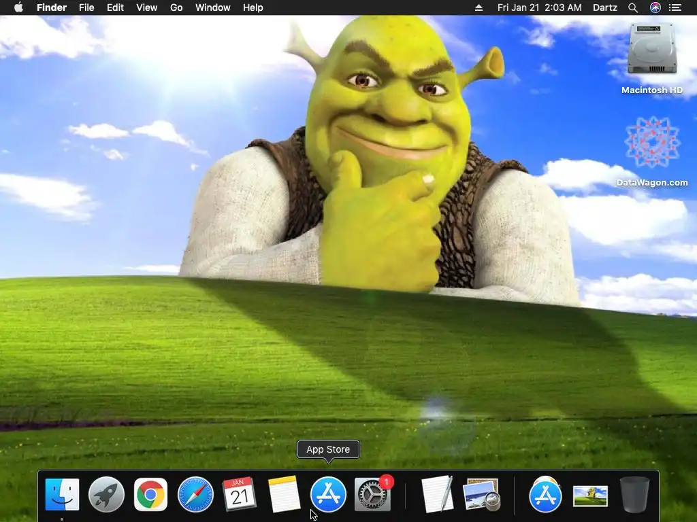697x522 pixels.
Task: Open the Finder menu
Action: [x=52, y=7]
